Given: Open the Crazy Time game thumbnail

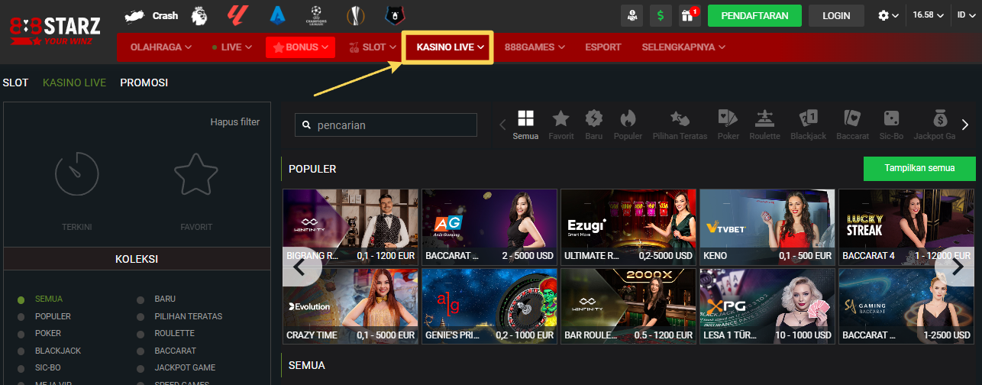Looking at the screenshot, I should 350,306.
